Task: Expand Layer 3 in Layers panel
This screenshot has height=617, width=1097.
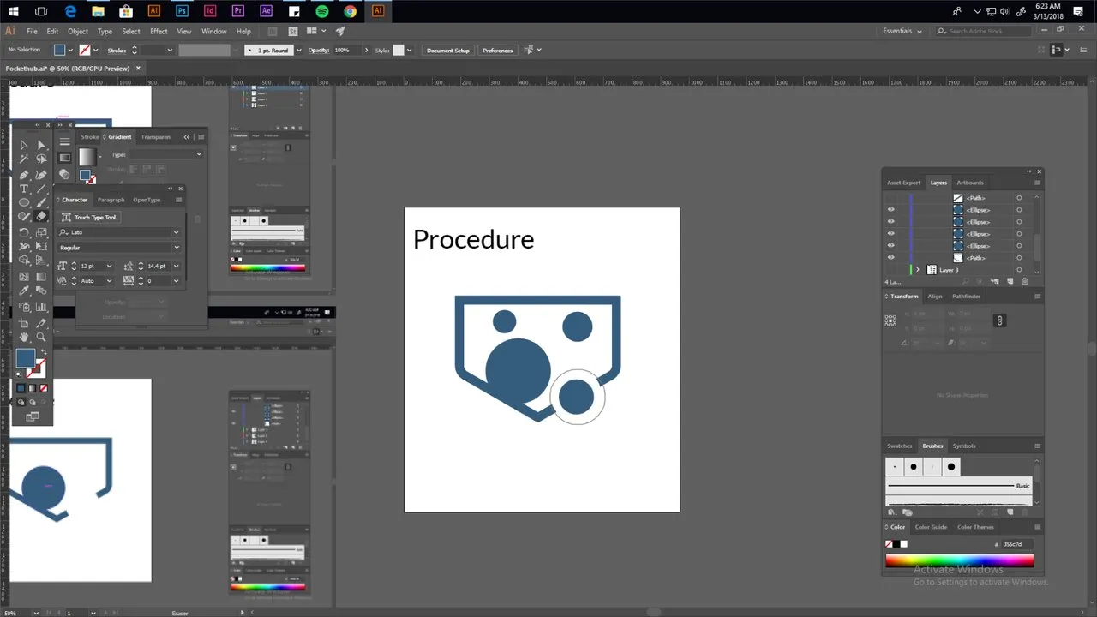Action: pos(918,270)
